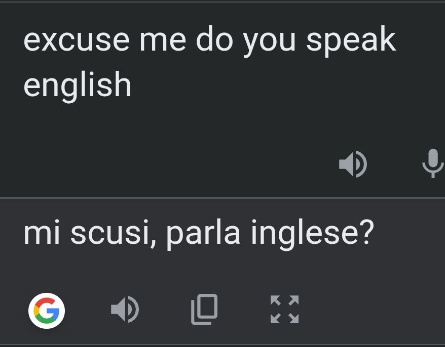The width and height of the screenshot is (445, 347).
Task: Start dictation using the mic icon
Action: pos(432,163)
